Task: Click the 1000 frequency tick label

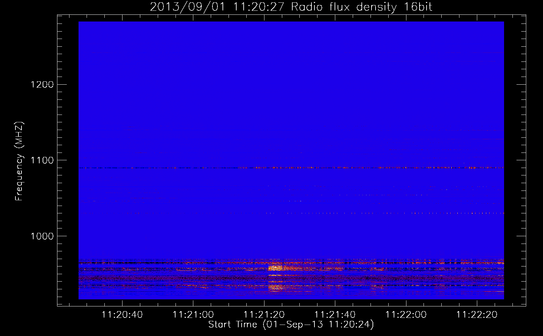Action: click(x=42, y=236)
